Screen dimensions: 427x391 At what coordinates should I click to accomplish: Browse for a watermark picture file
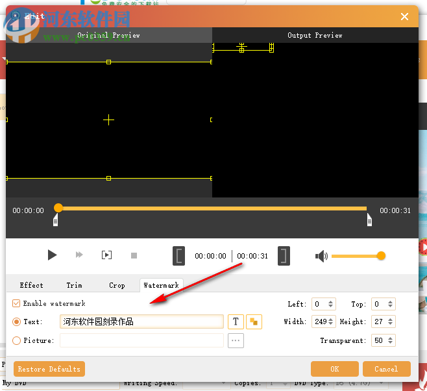pos(236,340)
